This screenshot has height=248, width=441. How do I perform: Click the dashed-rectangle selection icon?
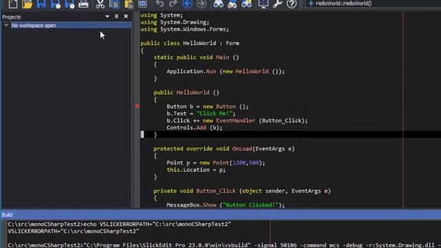coord(143,4)
